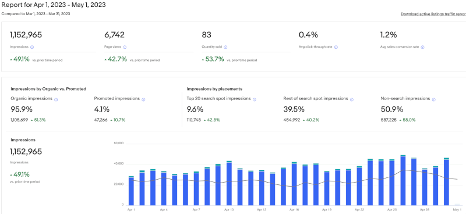Screen dimensions: 466x214
Task: Click the 'Impressions by placements' heading
Action: (214, 89)
